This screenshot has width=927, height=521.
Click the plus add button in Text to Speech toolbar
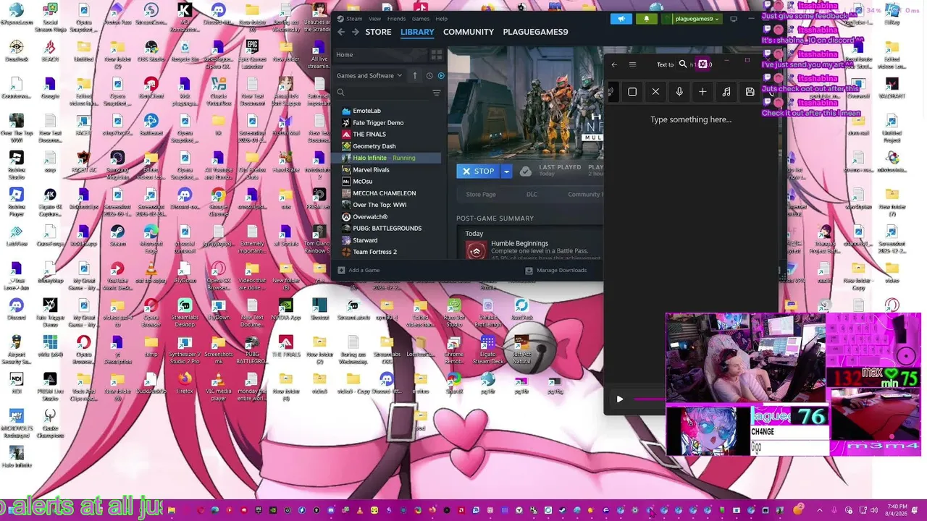point(702,92)
